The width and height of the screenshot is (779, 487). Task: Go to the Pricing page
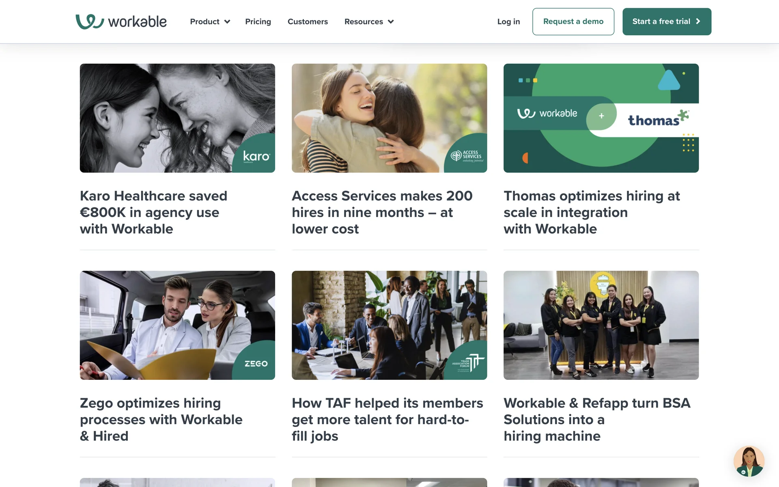pyautogui.click(x=258, y=22)
